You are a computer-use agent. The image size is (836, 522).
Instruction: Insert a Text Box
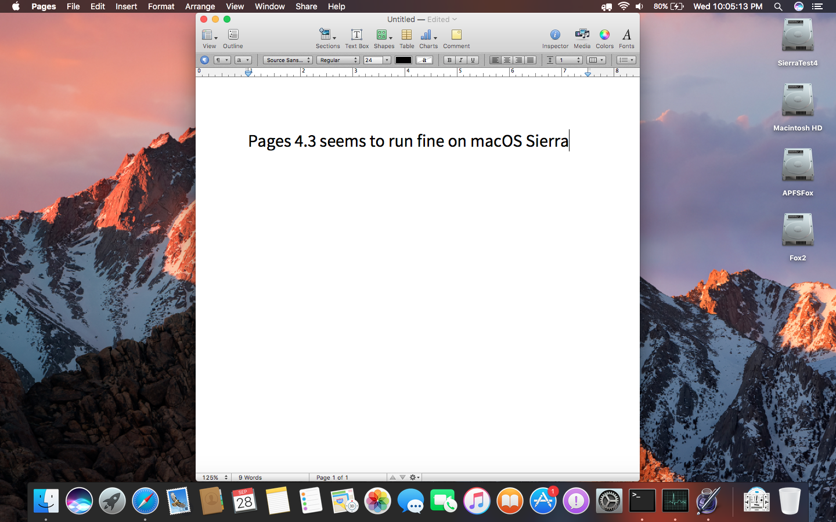356,39
